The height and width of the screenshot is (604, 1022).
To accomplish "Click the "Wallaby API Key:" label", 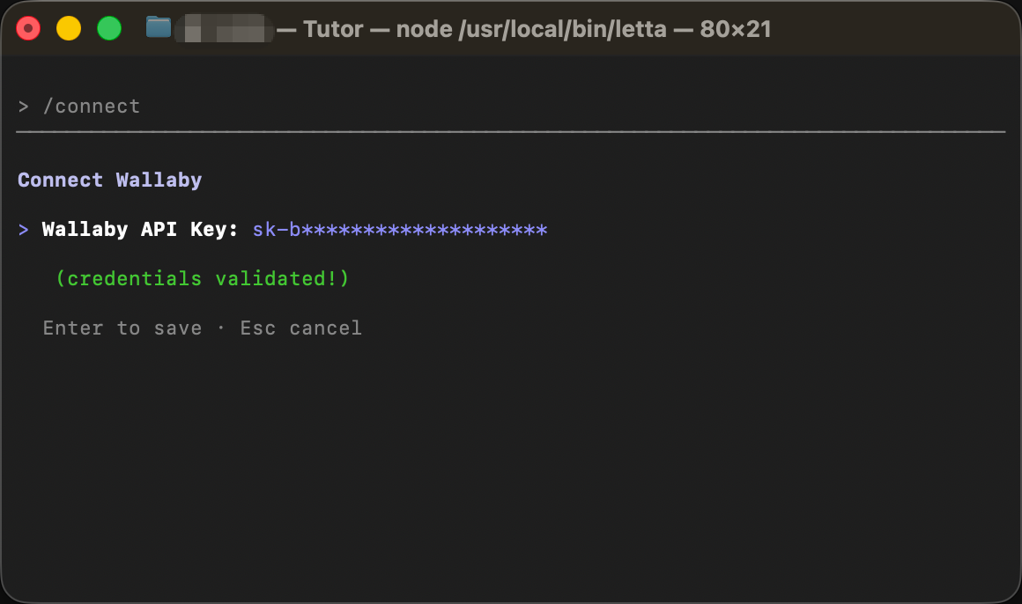I will click(x=140, y=229).
